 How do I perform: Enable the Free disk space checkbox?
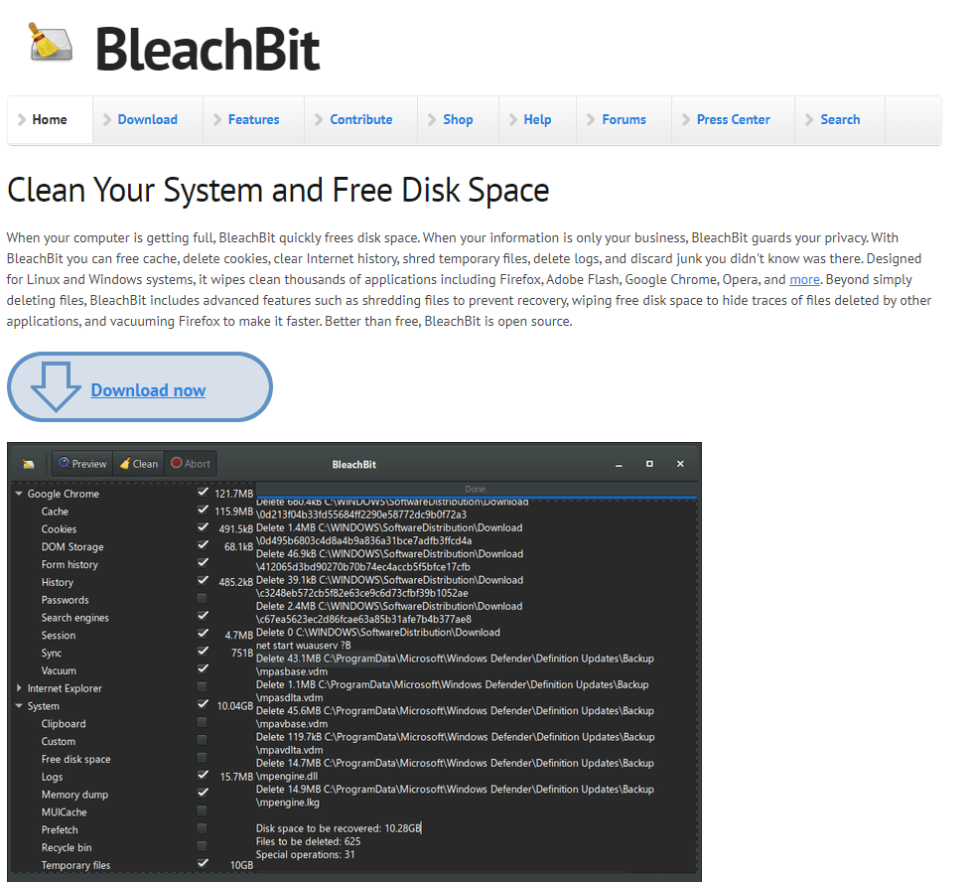pos(202,758)
